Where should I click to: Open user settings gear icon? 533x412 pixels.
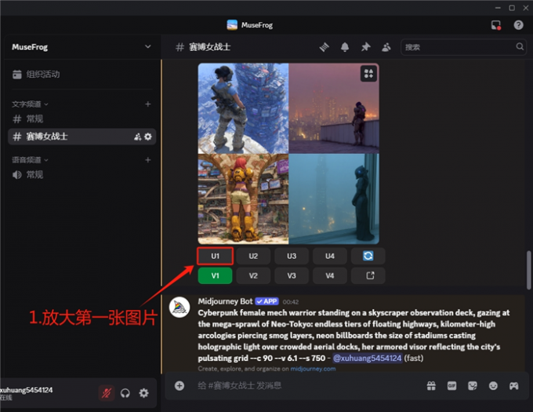point(143,393)
